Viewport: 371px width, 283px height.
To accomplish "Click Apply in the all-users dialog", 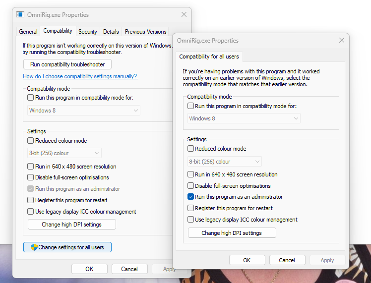I will [327, 260].
